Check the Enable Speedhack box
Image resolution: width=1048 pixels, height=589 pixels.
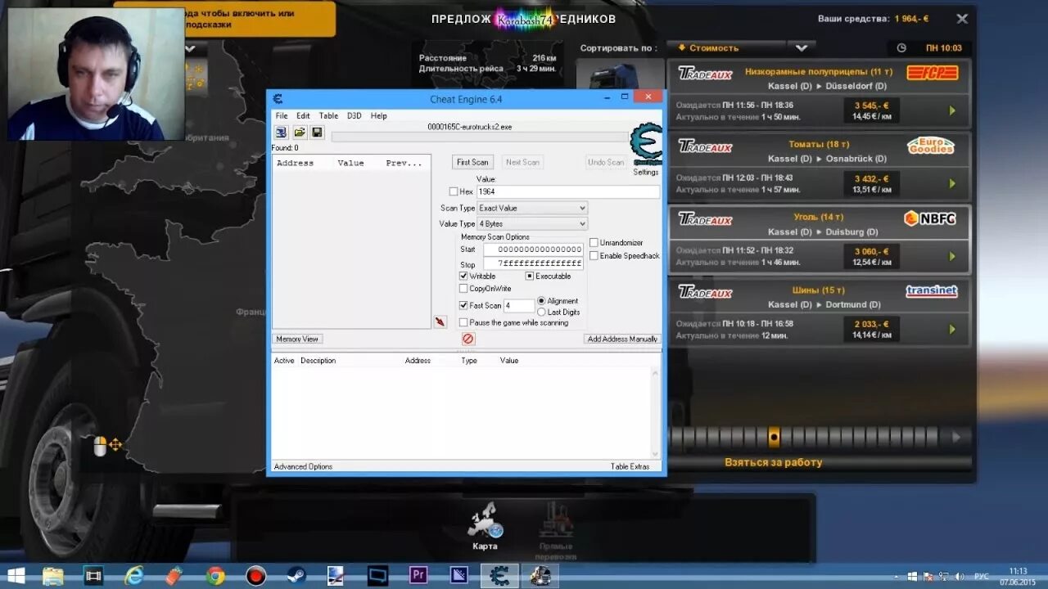coord(594,255)
